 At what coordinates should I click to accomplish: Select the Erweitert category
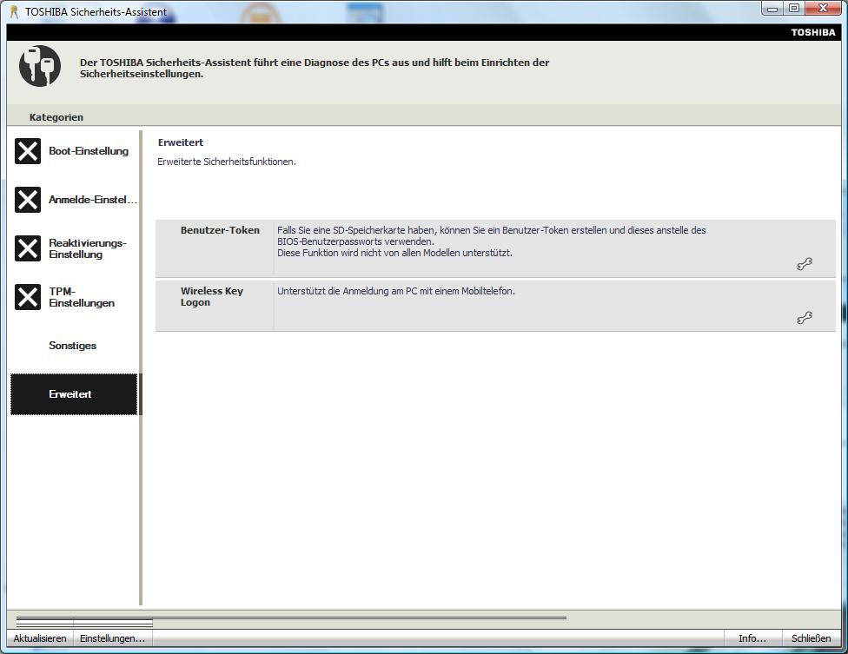pos(74,394)
